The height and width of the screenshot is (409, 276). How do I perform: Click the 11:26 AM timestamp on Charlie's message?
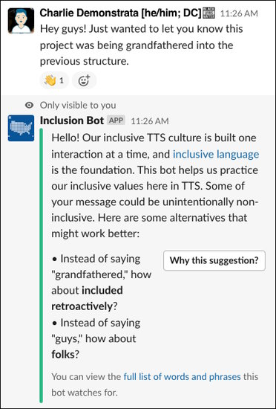point(239,13)
